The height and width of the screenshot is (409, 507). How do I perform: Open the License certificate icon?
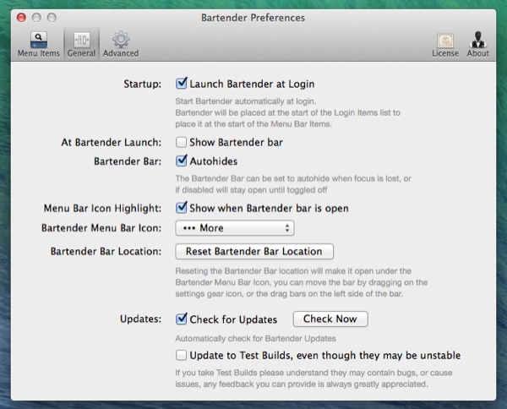pos(445,41)
